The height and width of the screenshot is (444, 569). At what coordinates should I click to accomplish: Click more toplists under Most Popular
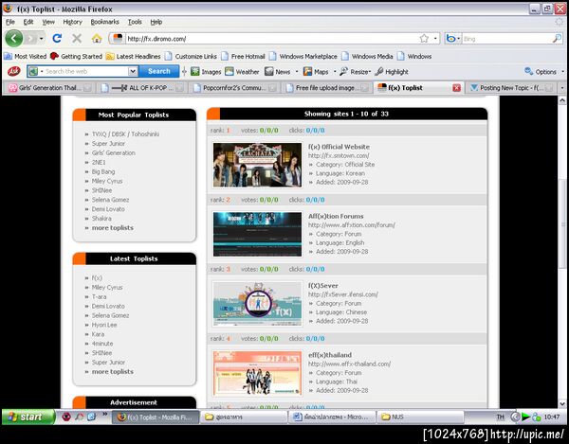coord(113,228)
